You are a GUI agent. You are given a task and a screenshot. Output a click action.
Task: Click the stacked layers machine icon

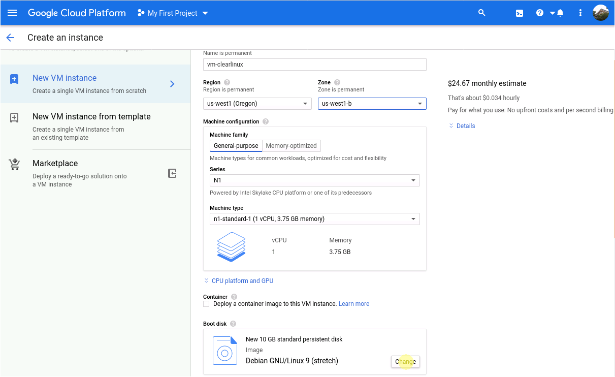(231, 246)
